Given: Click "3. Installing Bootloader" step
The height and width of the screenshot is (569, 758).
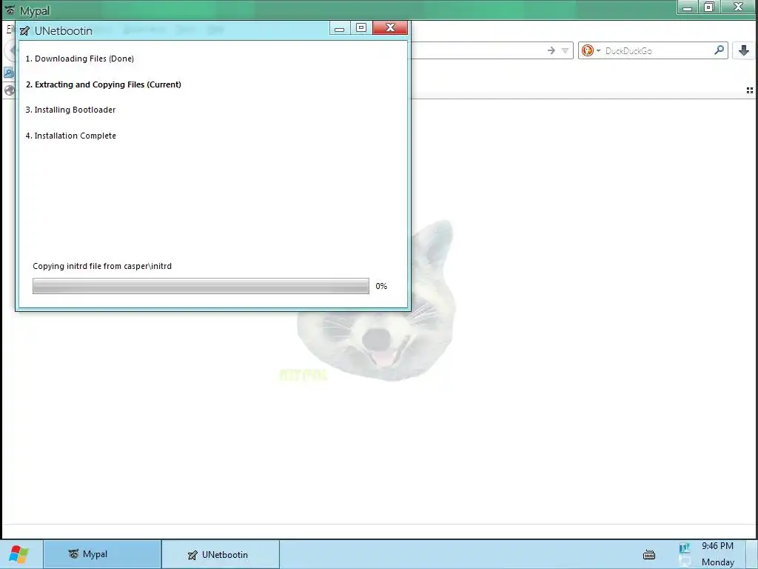Looking at the screenshot, I should click(x=70, y=110).
